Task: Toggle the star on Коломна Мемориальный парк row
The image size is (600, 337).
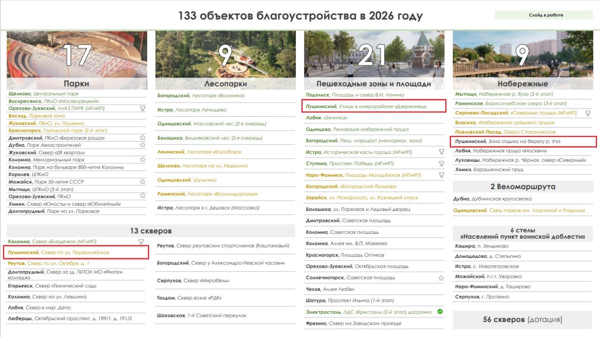Action: (142, 160)
